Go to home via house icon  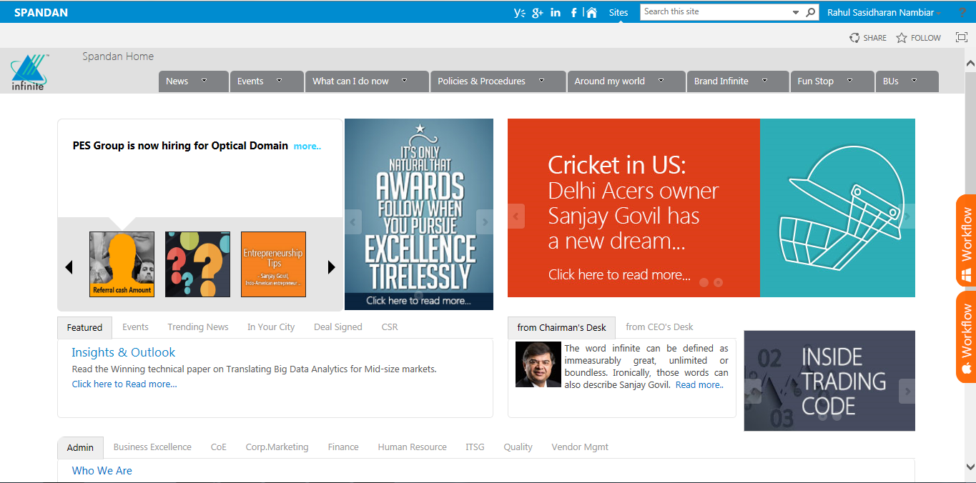coord(591,12)
